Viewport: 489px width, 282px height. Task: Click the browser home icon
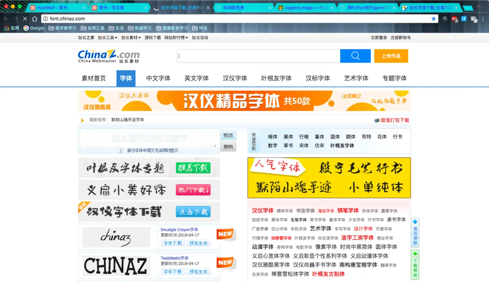coord(35,19)
